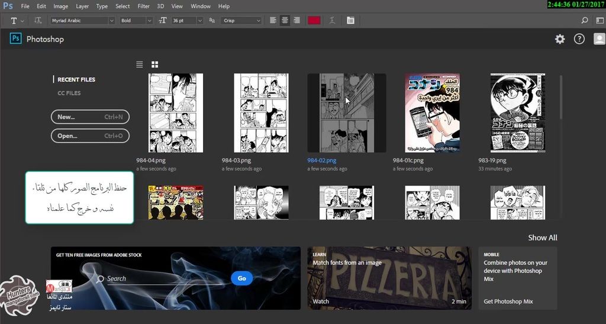Open the user profile icon
606x324 pixels.
[x=599, y=39]
